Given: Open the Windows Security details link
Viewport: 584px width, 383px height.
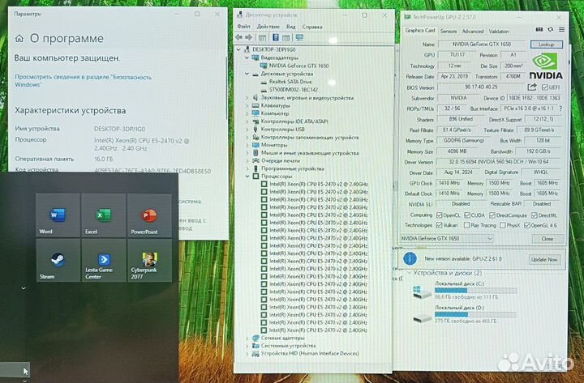Looking at the screenshot, I should (x=83, y=81).
